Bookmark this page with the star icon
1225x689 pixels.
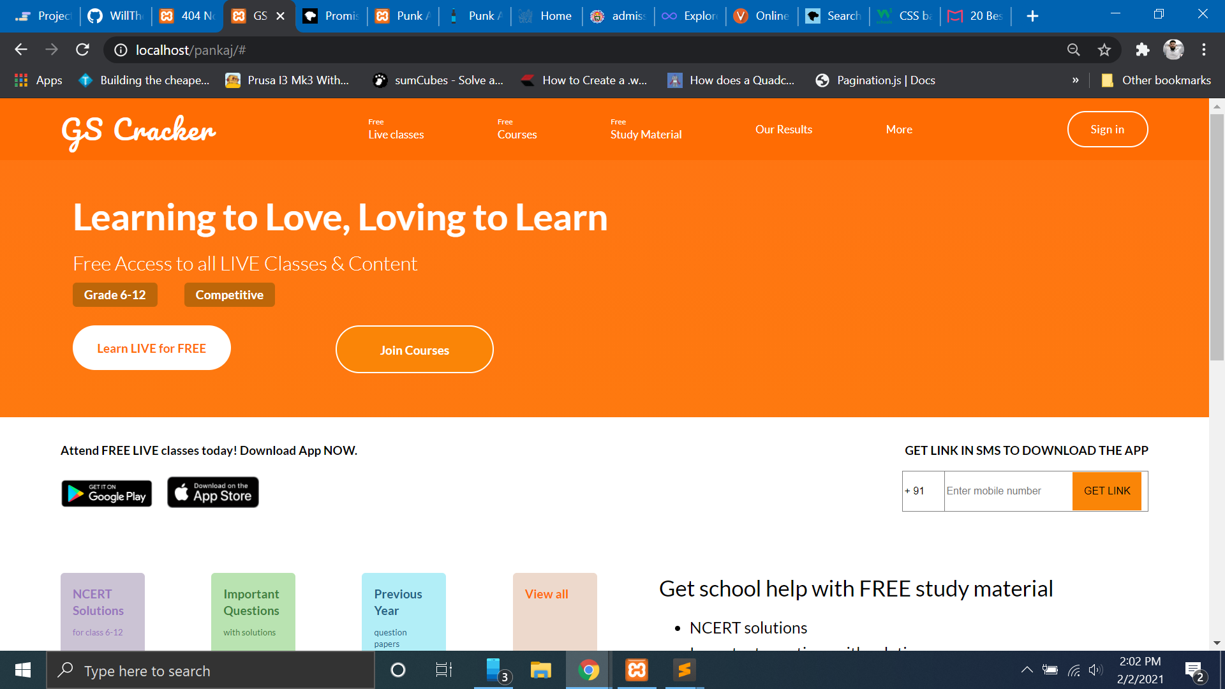1104,50
